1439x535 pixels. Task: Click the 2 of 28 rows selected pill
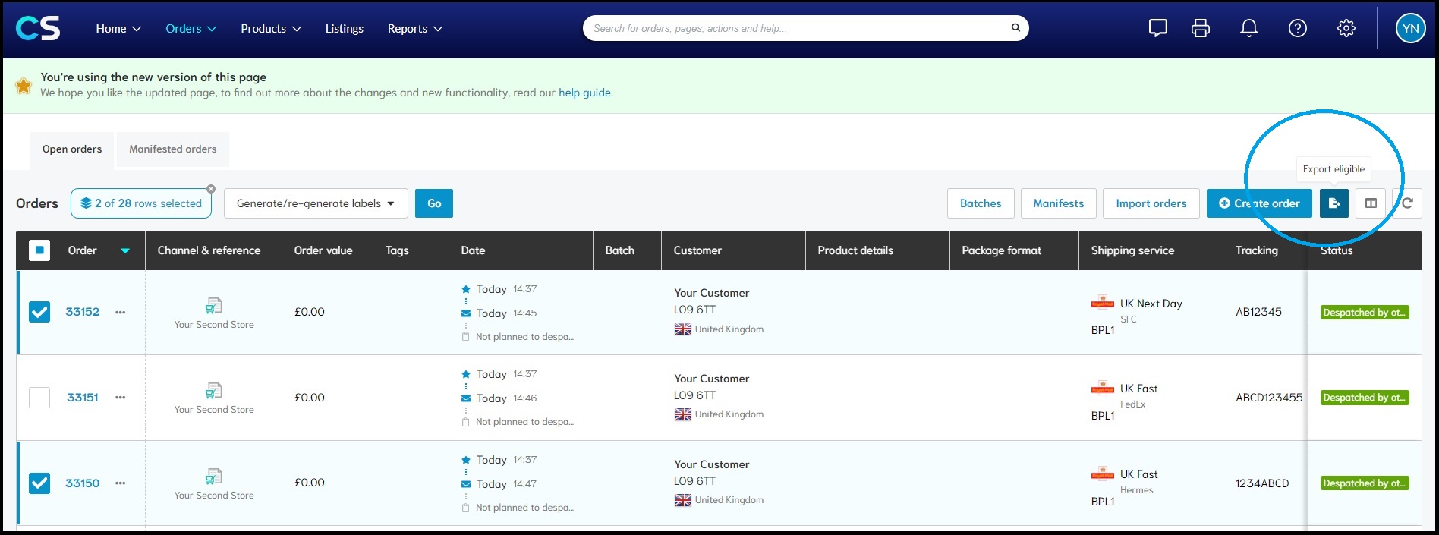(141, 203)
